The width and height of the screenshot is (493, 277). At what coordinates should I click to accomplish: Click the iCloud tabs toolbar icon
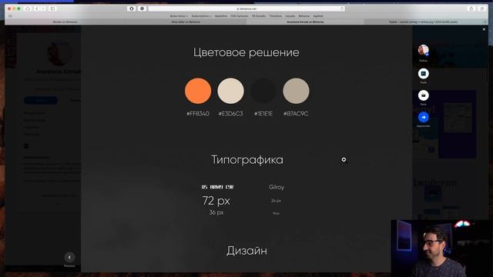click(x=28, y=8)
